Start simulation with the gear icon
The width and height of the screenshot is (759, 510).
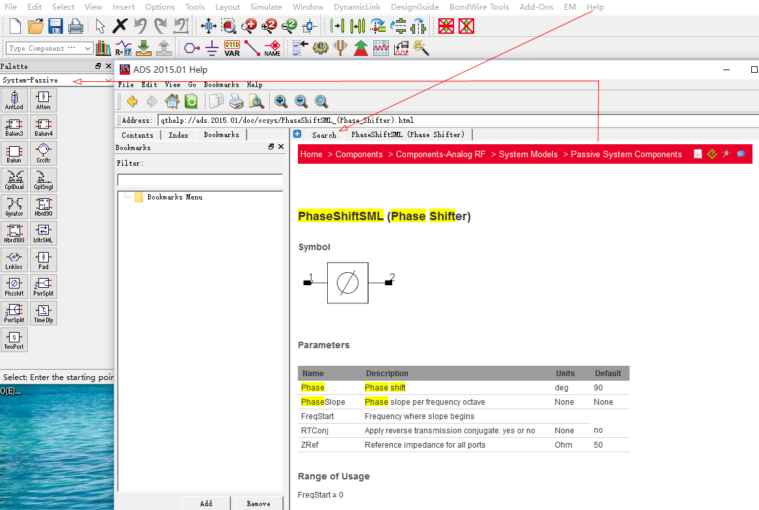(320, 48)
